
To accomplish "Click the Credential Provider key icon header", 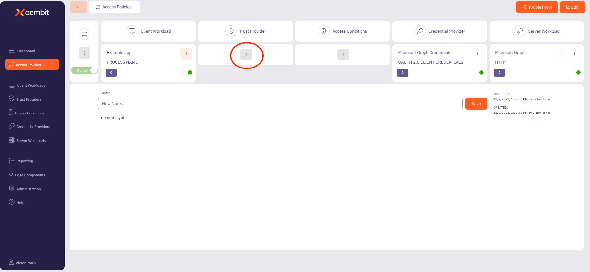I will (x=420, y=31).
